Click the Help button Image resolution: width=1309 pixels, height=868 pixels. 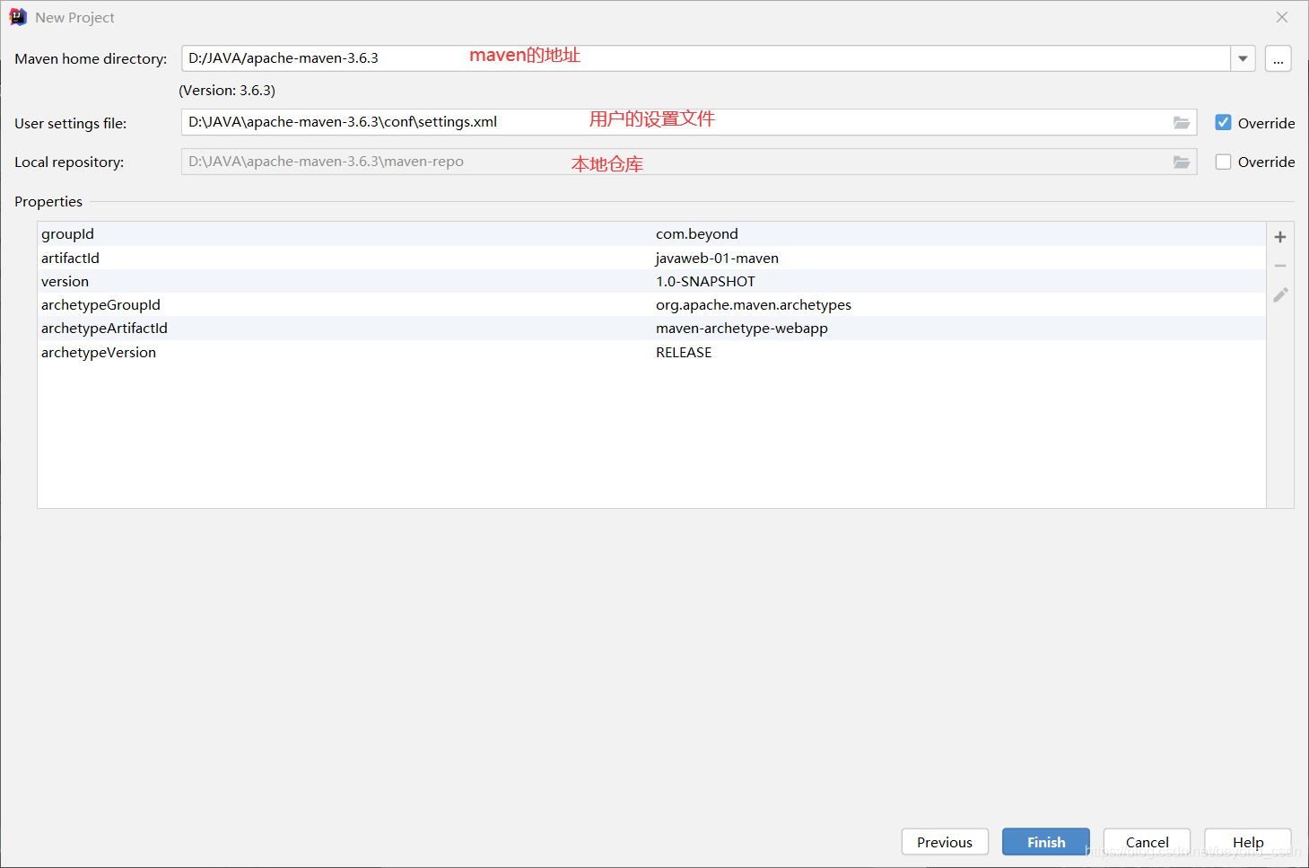tap(1248, 842)
